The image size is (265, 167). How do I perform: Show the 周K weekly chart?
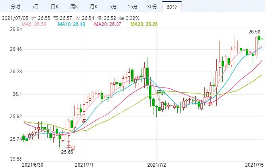(x=75, y=7)
